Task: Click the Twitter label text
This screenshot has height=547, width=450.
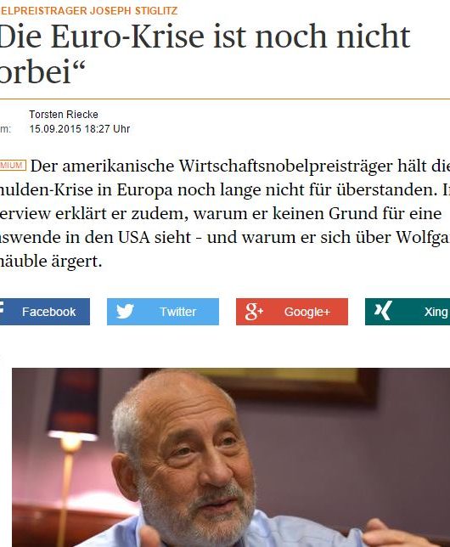Action: (178, 312)
